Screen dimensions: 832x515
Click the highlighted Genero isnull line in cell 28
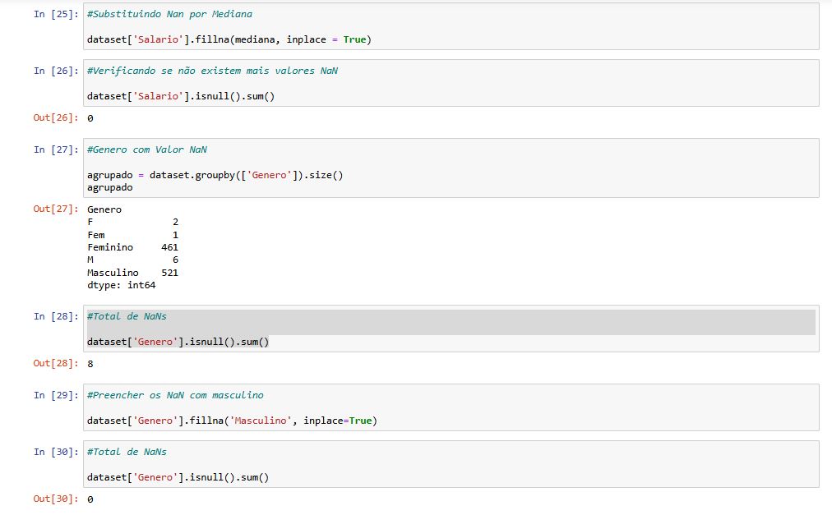click(178, 342)
